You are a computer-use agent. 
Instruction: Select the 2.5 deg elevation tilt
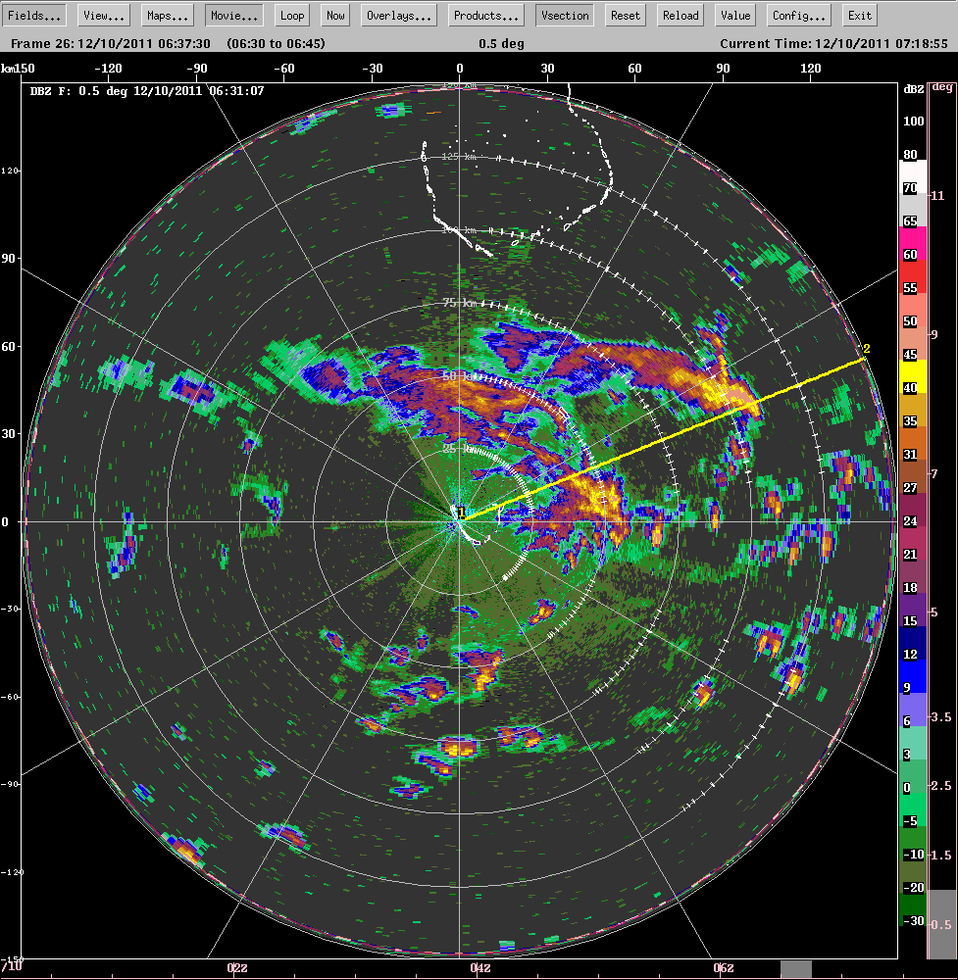pos(940,786)
